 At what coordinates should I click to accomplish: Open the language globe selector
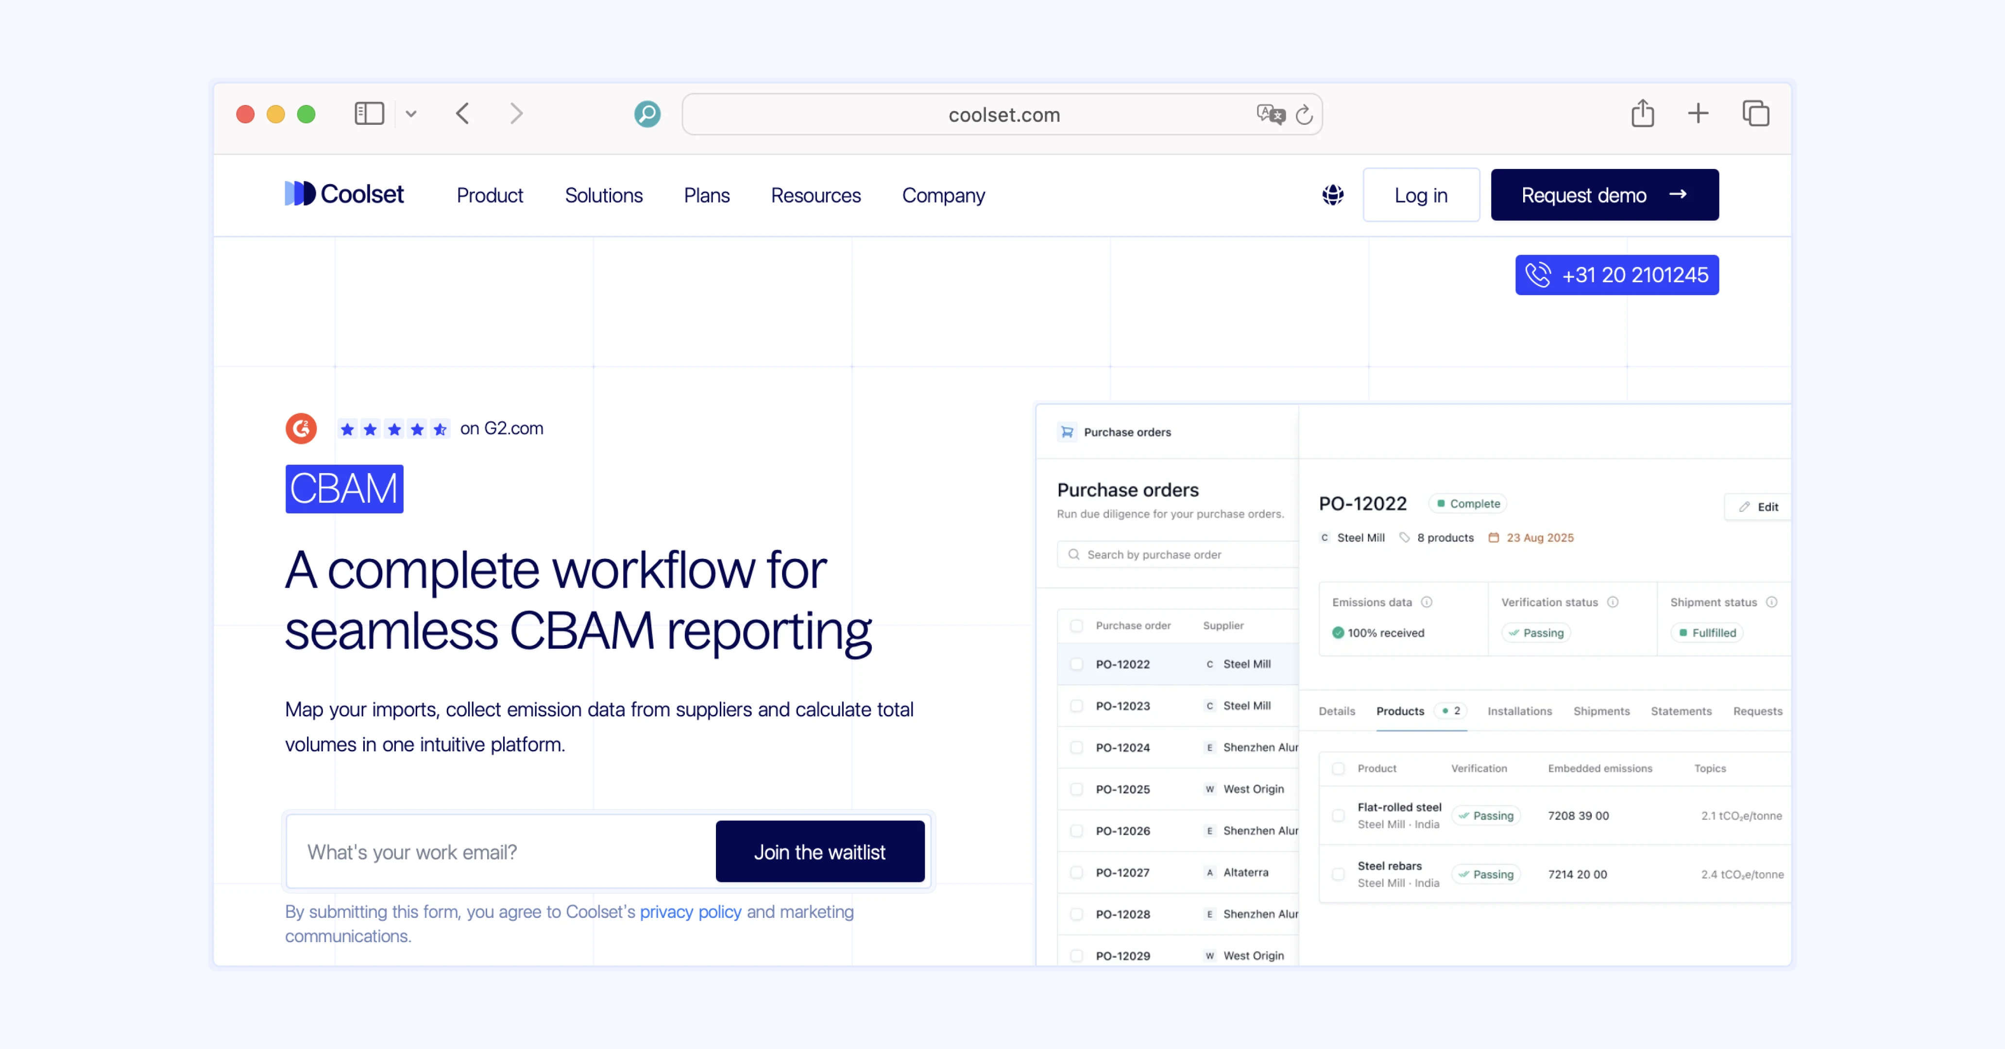[1333, 195]
